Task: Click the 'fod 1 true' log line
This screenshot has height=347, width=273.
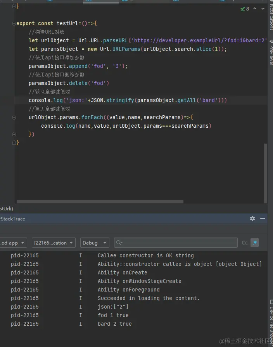Action: point(113,315)
